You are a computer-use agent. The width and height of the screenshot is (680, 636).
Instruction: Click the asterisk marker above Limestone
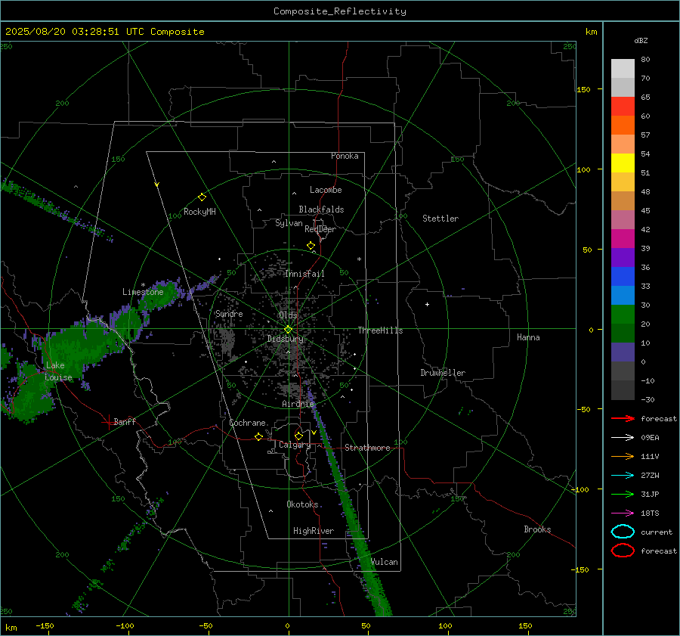[143, 285]
